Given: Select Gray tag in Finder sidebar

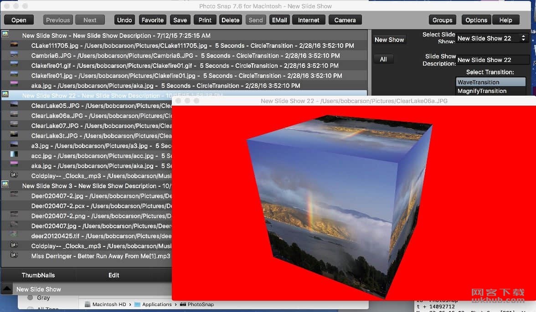Looking at the screenshot, I should 39,297.
